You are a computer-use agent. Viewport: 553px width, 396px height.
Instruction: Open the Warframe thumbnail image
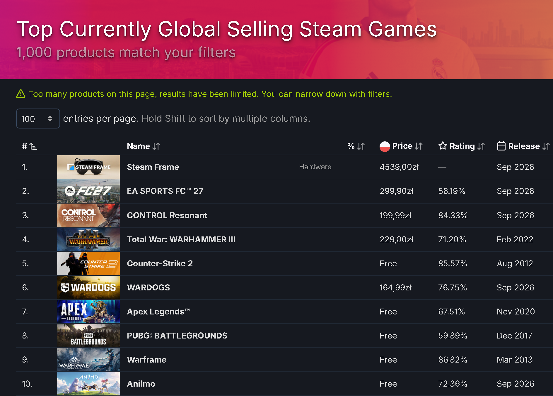pyautogui.click(x=88, y=360)
